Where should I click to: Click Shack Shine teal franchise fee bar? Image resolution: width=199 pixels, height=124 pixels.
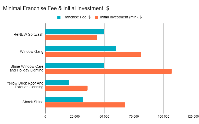pos(64,99)
